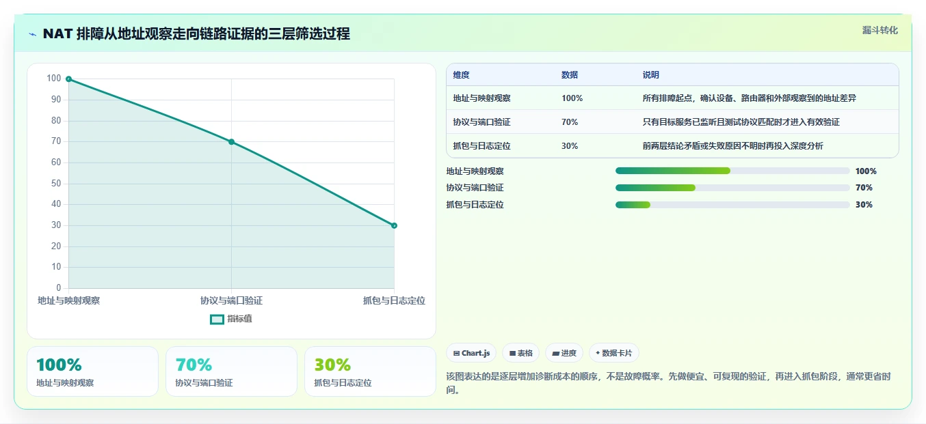Click the footnote paragraph starting 该图表达的是
Screen dimensions: 926x424
672,383
